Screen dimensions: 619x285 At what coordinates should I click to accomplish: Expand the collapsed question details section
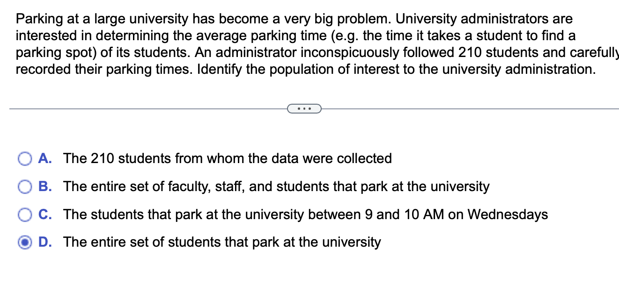[305, 108]
